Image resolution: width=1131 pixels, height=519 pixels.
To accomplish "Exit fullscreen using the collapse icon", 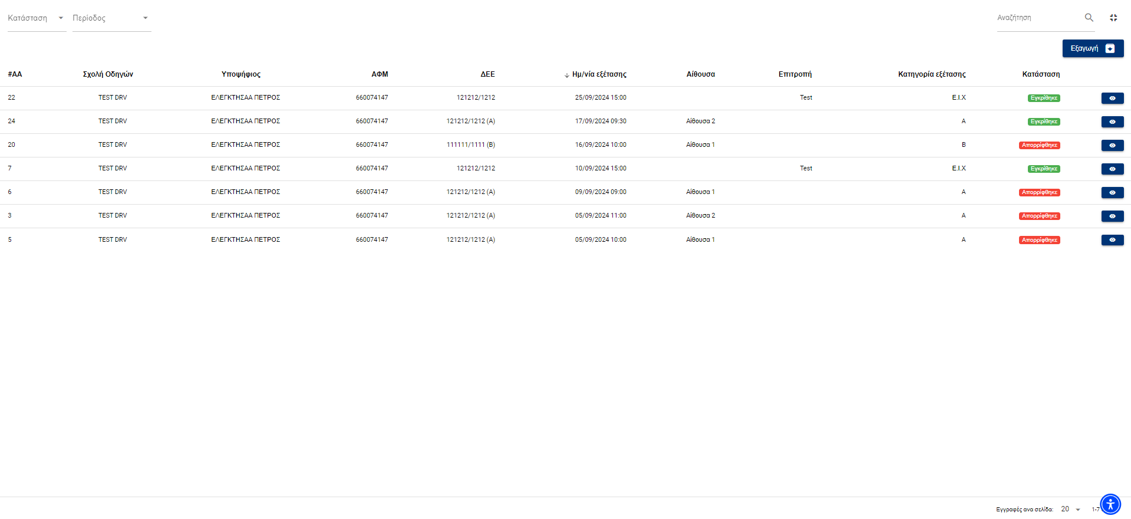I will coord(1113,18).
